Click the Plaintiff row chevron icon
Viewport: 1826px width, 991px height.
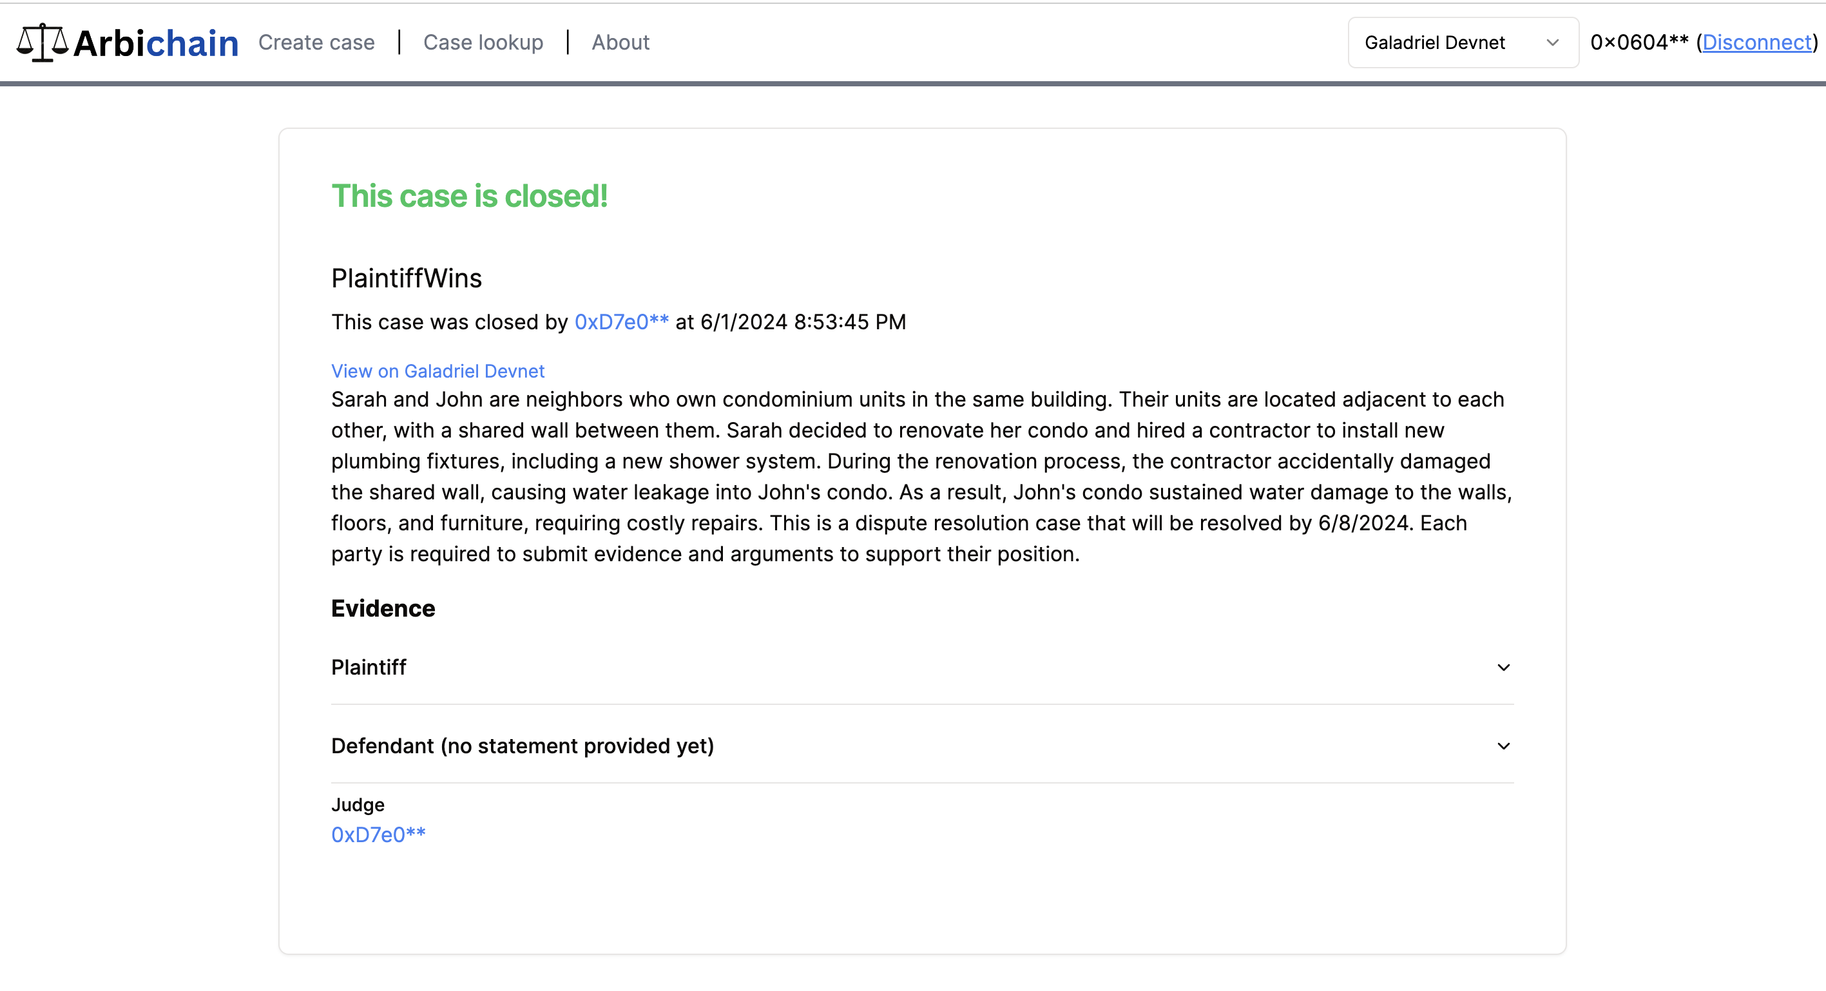1503,667
